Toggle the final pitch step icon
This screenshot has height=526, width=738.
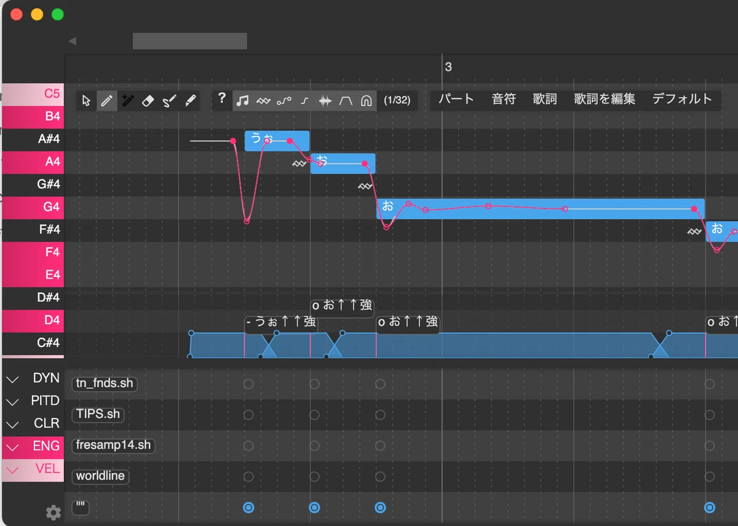pyautogui.click(x=304, y=101)
